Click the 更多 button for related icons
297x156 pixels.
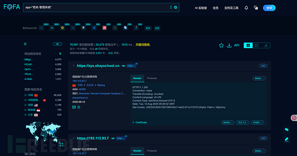pos(148,28)
